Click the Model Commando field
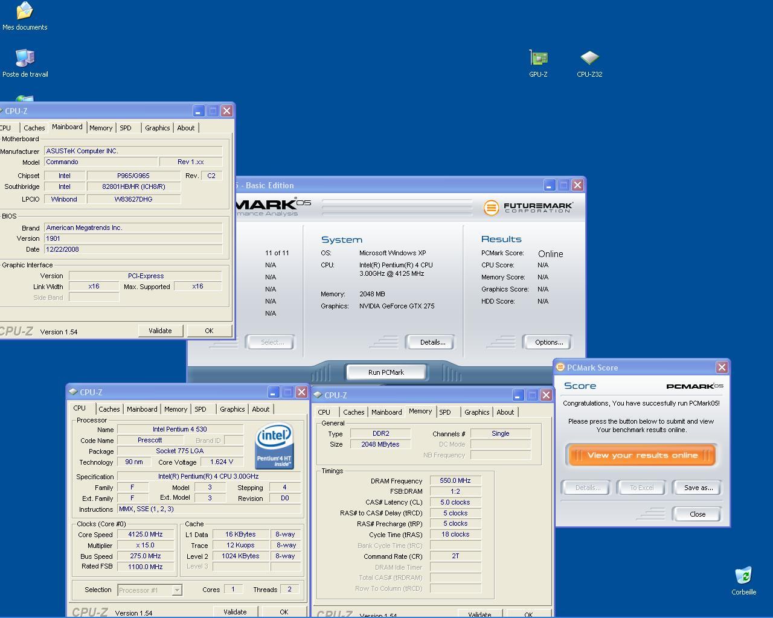 [100, 162]
